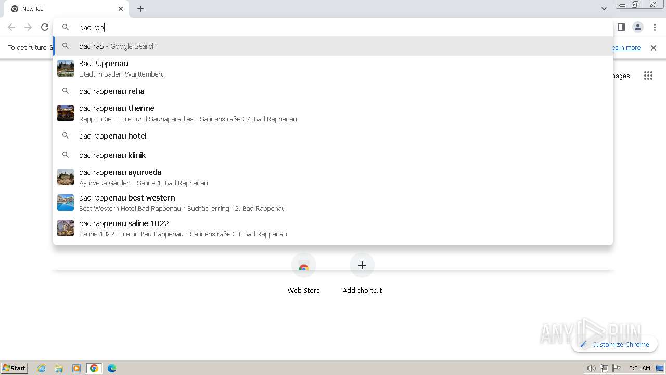The width and height of the screenshot is (666, 375).
Task: Click the Ayurveda Garden thumbnail
Action: coord(66,177)
